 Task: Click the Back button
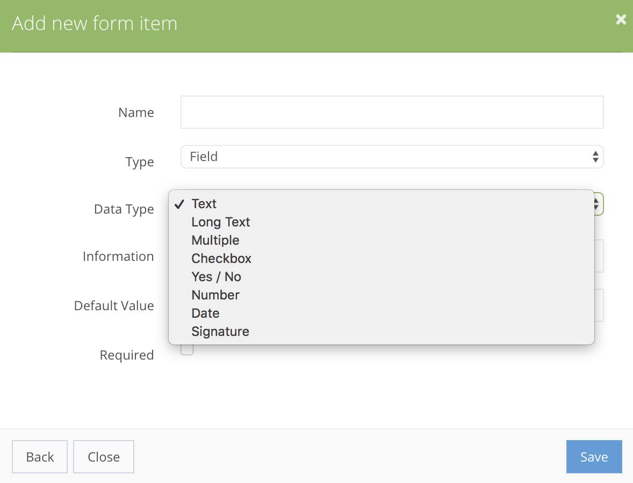click(x=39, y=457)
